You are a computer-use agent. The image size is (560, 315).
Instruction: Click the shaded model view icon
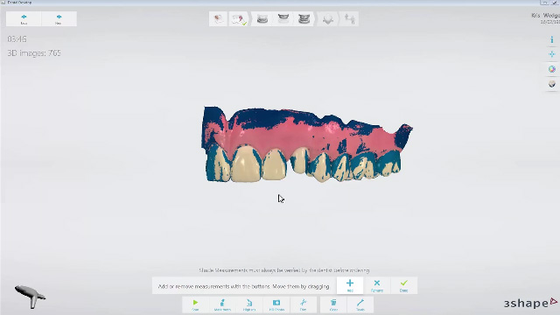552,84
